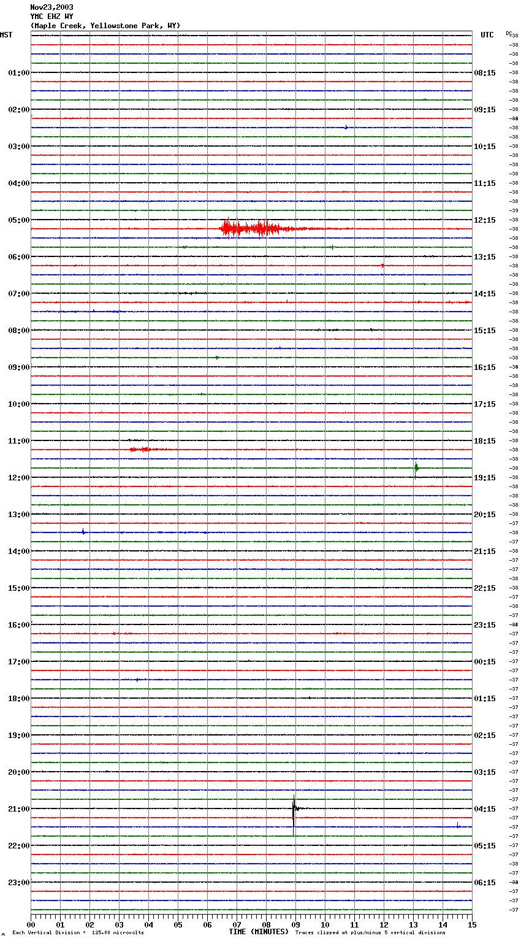Click the '06:00' MST time label

click(x=18, y=257)
